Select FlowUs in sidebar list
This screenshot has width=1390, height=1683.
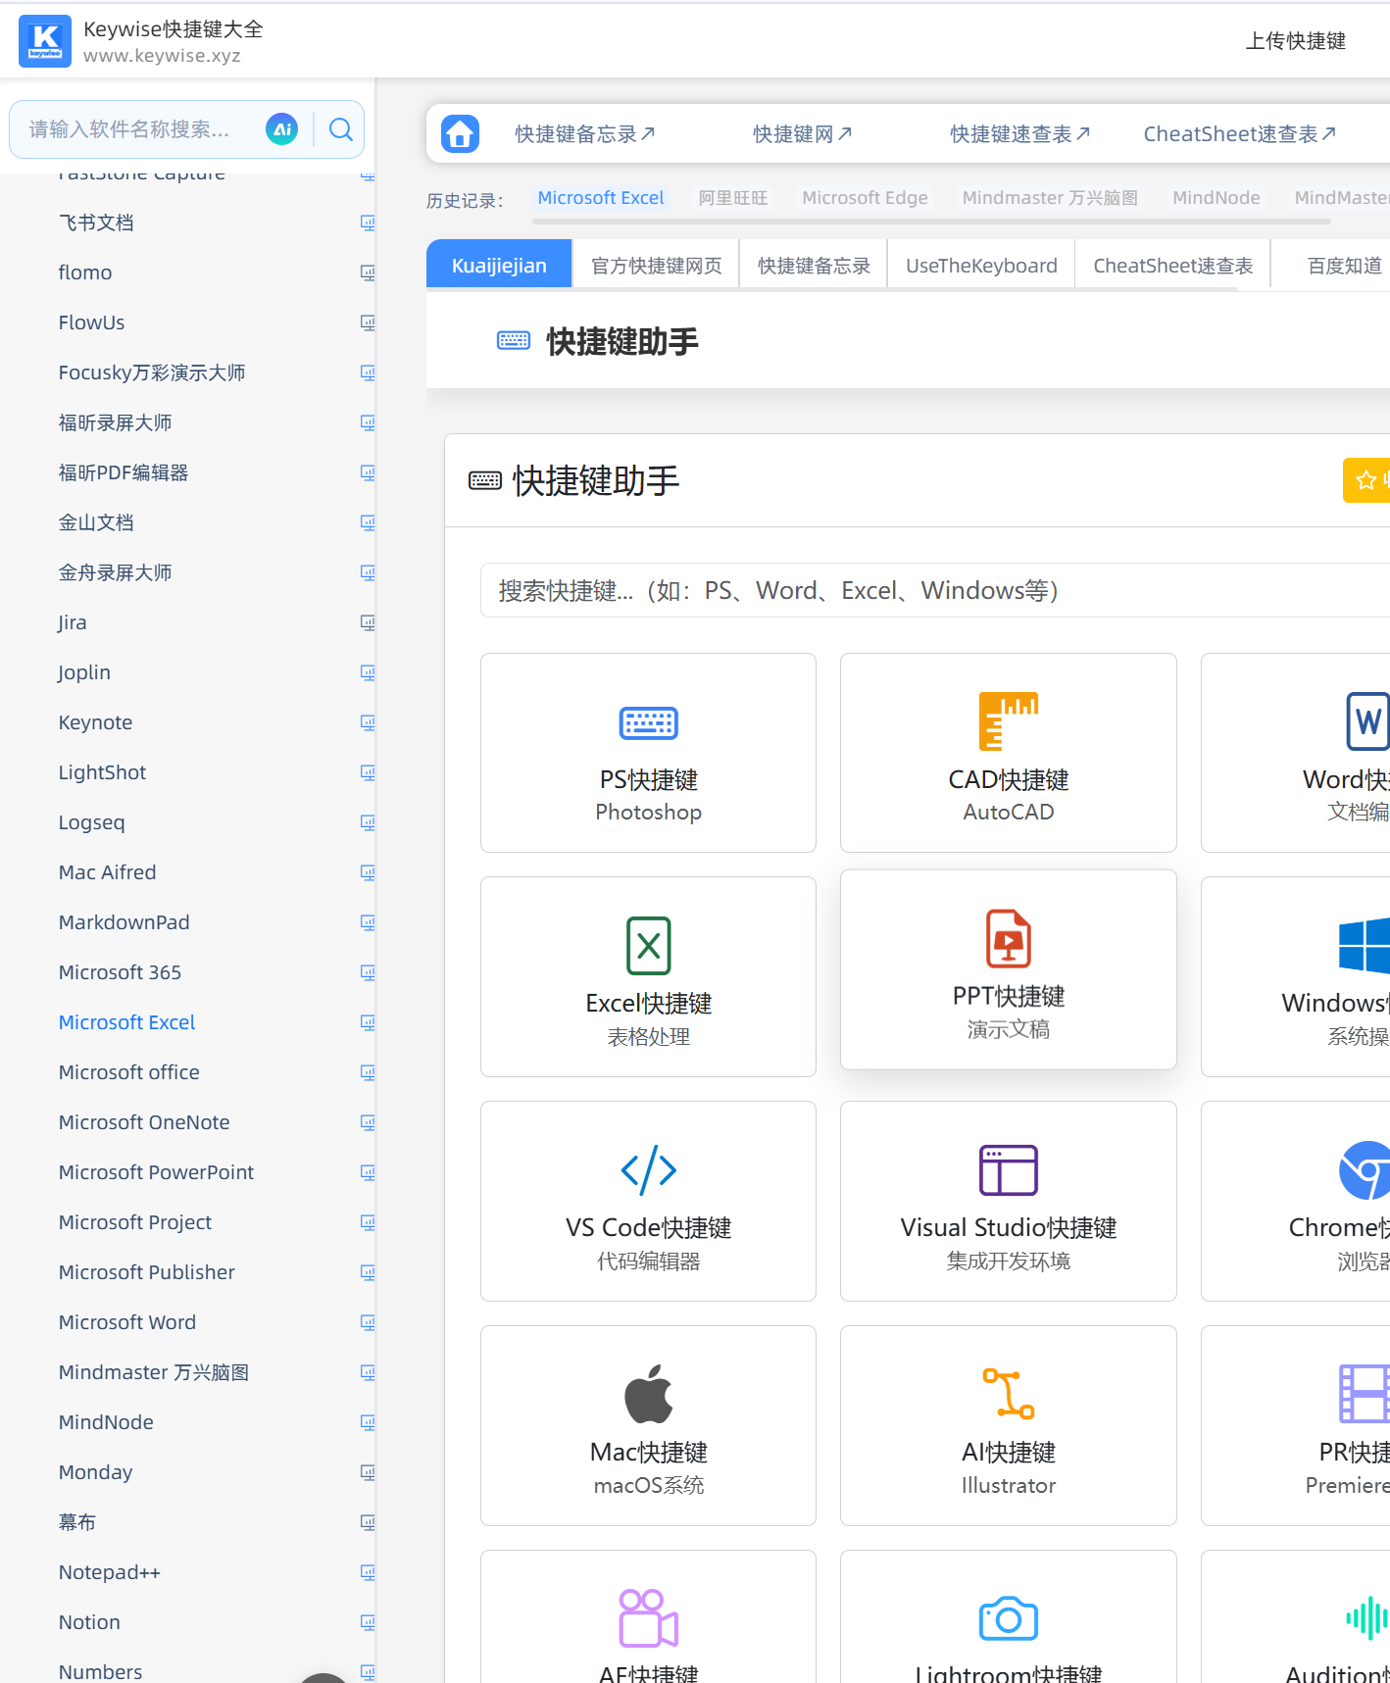(91, 322)
